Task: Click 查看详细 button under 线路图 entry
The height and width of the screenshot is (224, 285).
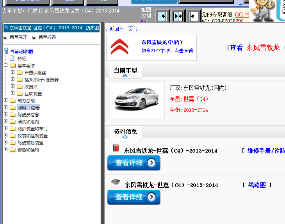Action: point(134,197)
